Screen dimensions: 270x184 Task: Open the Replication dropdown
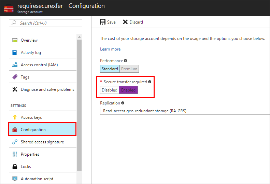(185, 111)
